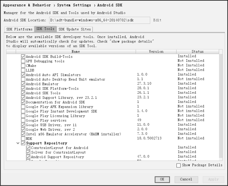The width and height of the screenshot is (228, 186).
Task: Click the Edit link for SDK location
Action: tap(157, 20)
